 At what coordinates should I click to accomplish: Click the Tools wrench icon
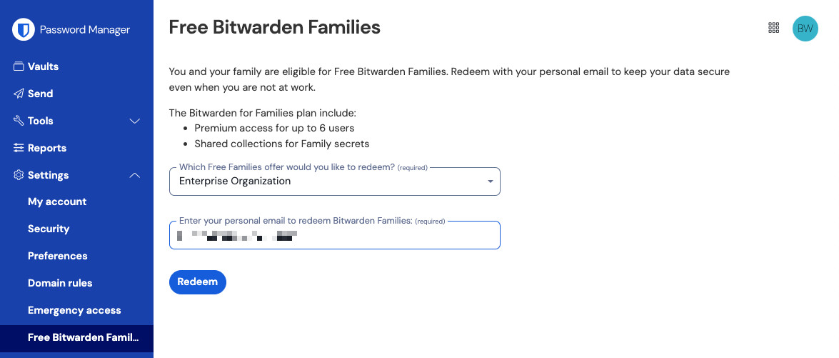(x=19, y=121)
